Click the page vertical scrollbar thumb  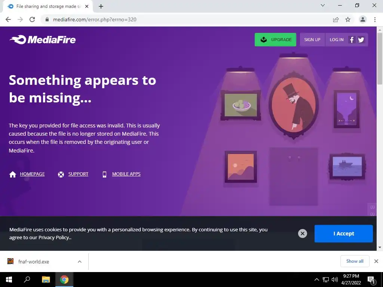coord(380,59)
